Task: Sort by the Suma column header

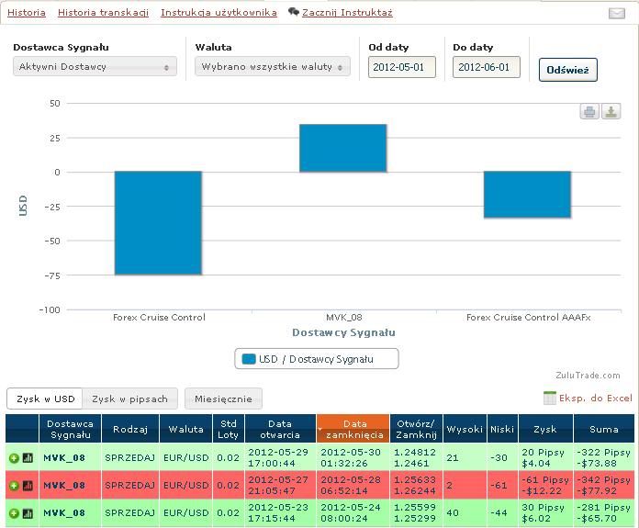Action: pos(604,429)
